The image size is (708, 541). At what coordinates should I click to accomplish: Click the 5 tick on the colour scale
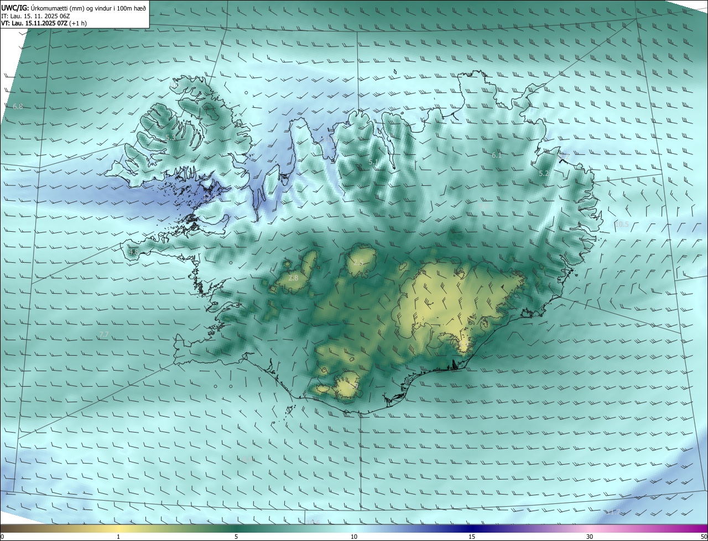[236, 537]
